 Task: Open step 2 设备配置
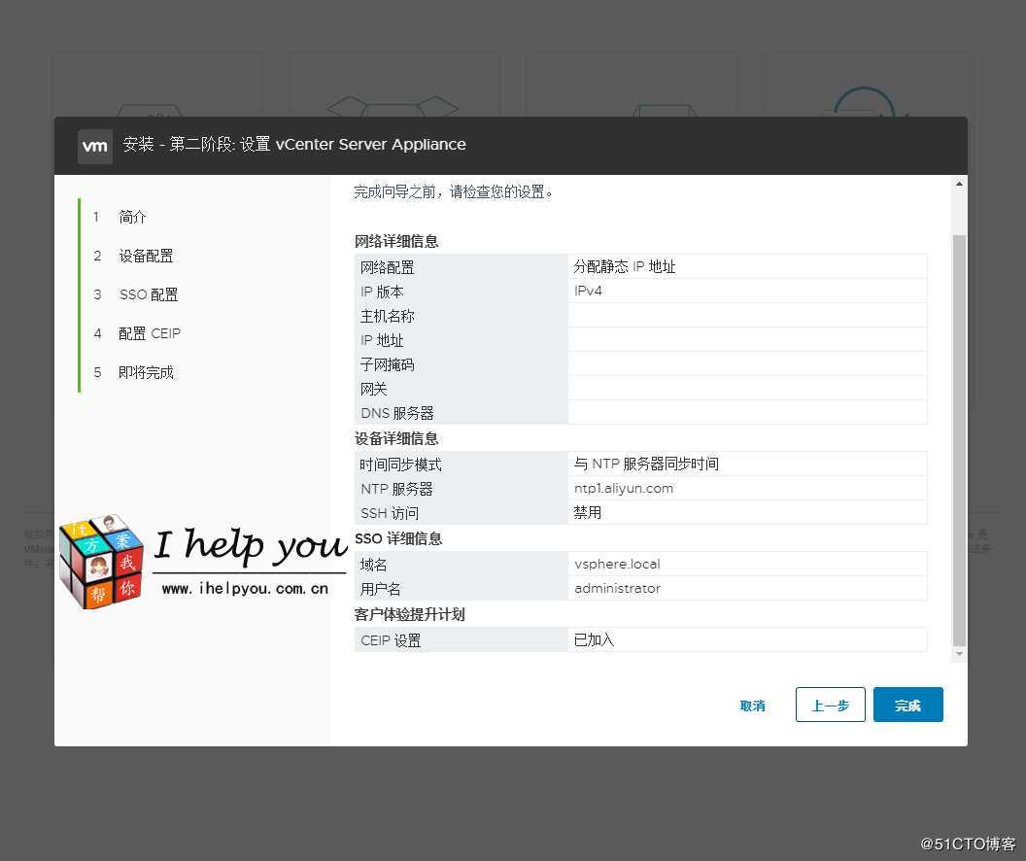(x=146, y=256)
